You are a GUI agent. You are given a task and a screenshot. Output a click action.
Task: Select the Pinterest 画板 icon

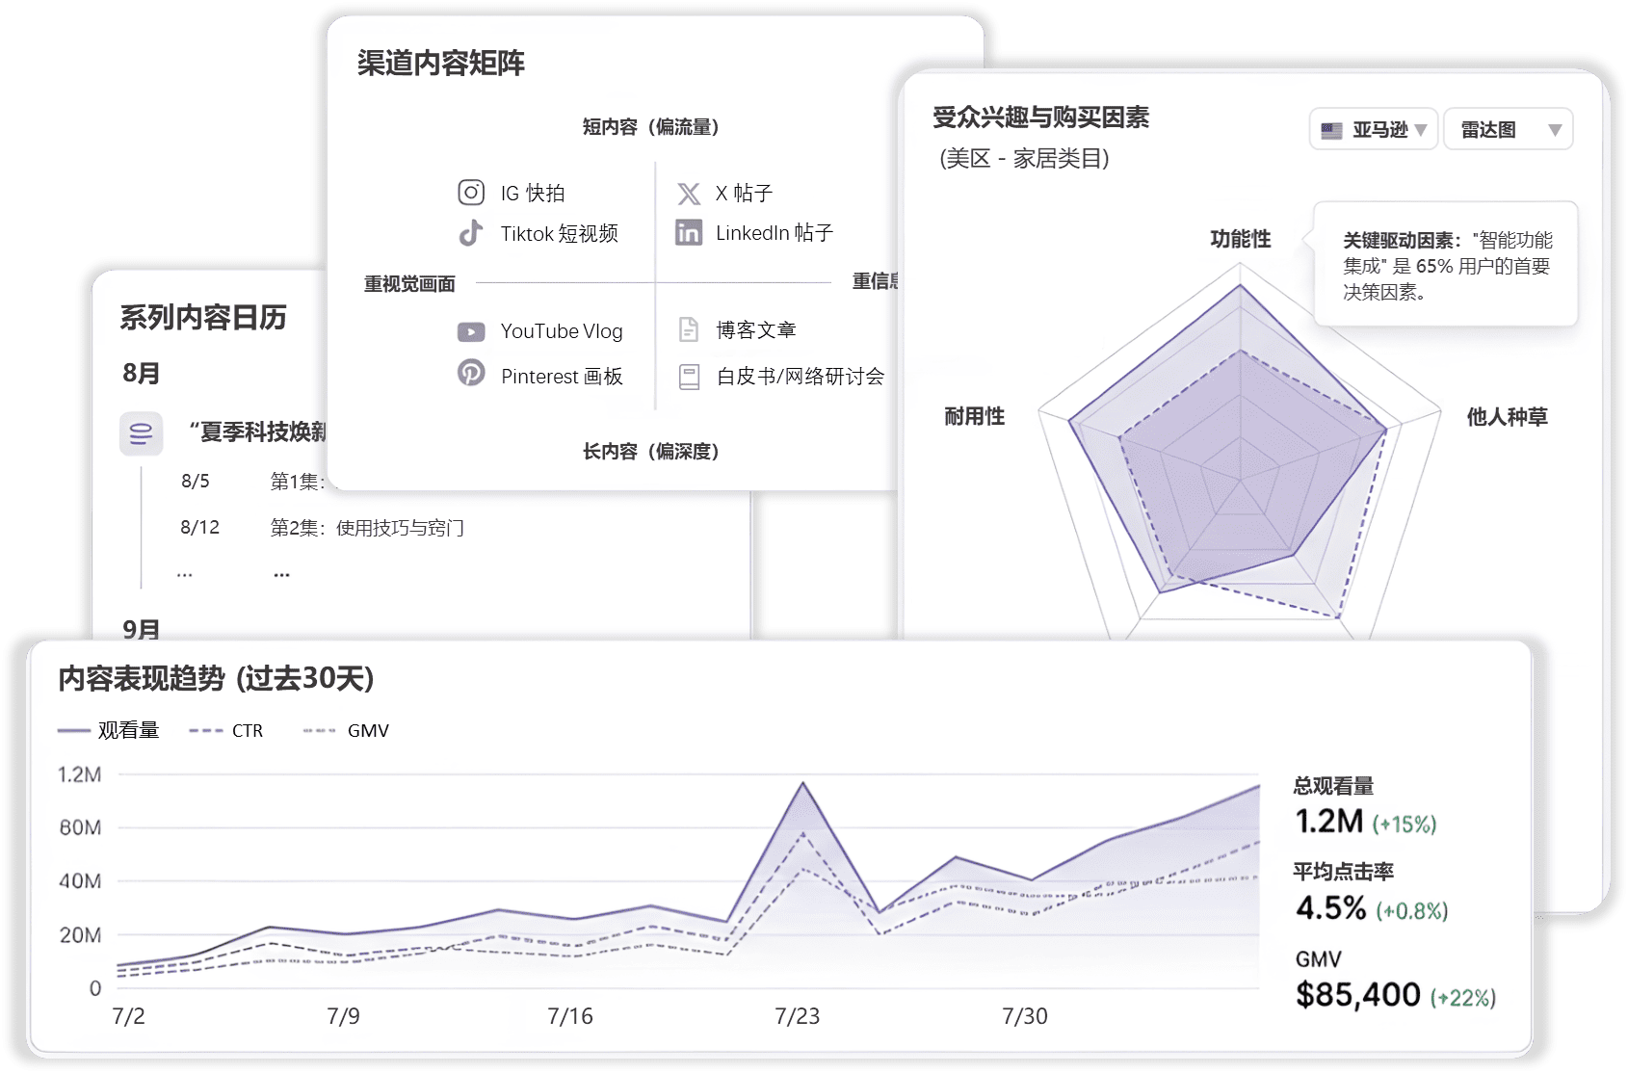coord(470,376)
